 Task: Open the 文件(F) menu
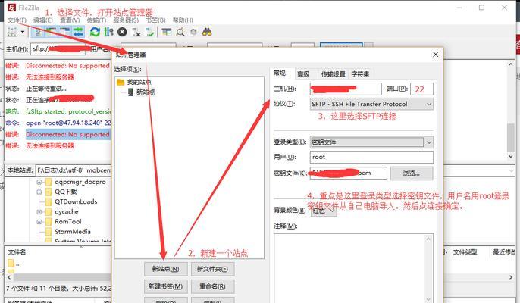point(17,20)
